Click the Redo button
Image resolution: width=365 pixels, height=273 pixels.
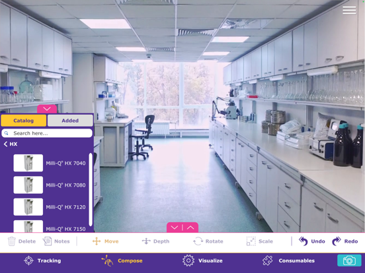345,241
